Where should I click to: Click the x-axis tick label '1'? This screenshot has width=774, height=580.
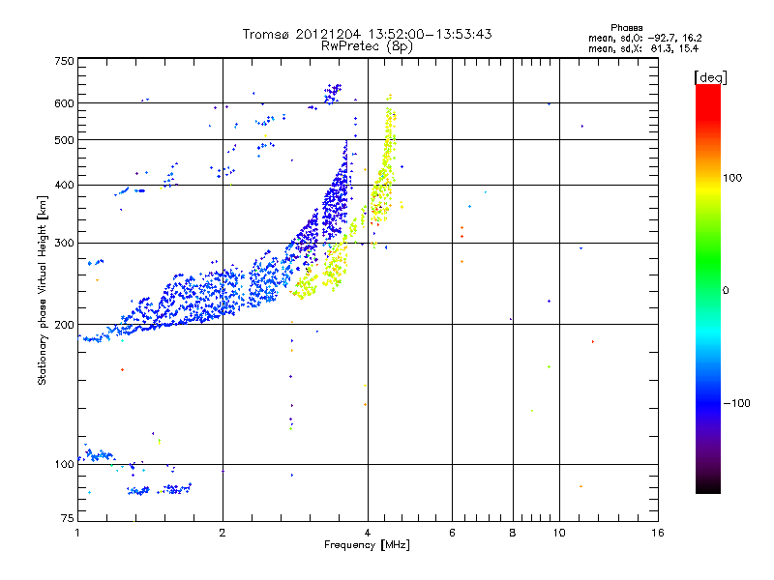77,533
